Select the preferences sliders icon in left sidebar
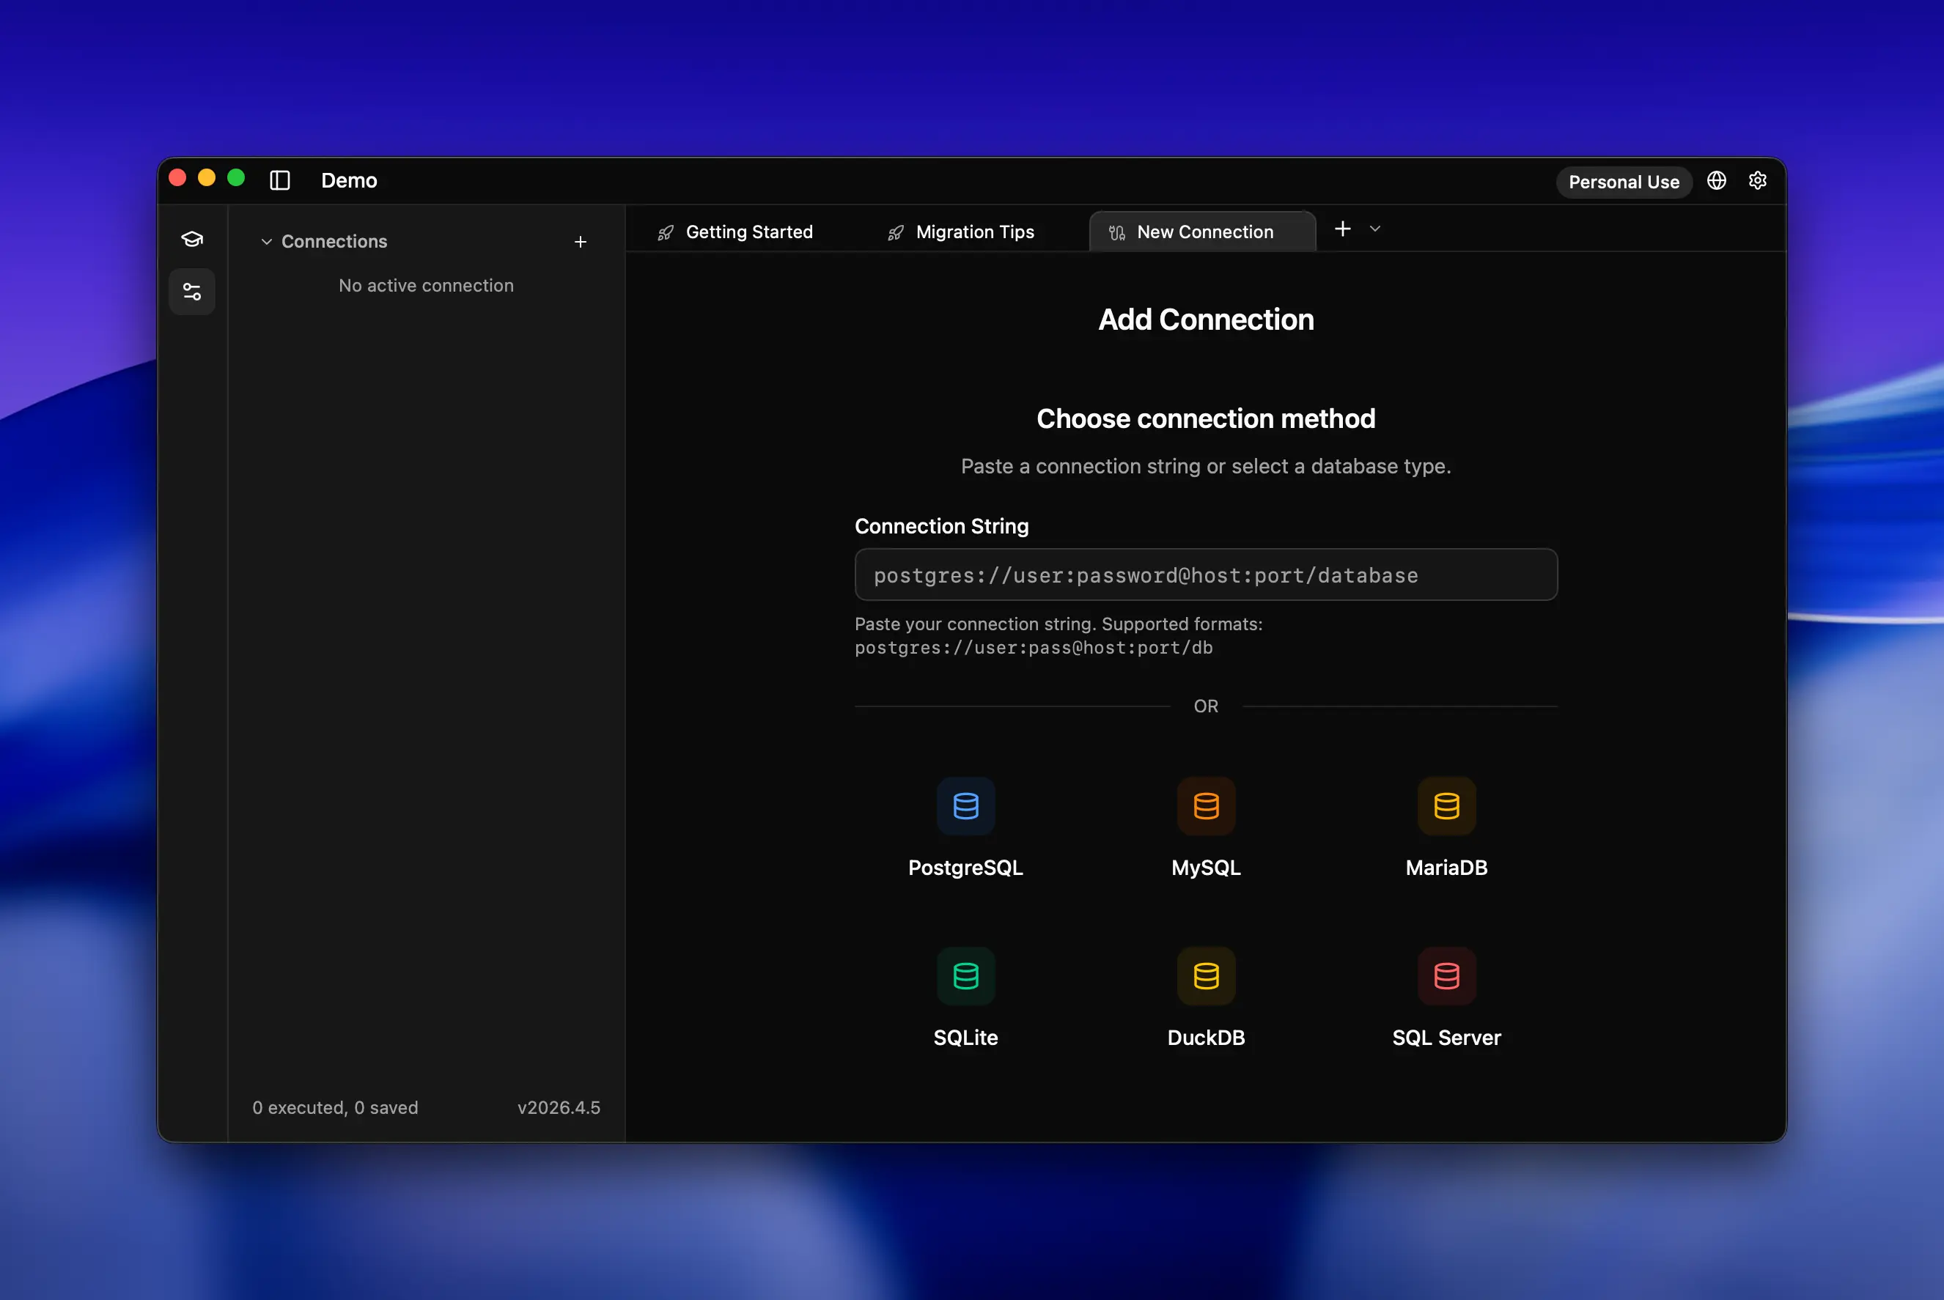 point(191,291)
